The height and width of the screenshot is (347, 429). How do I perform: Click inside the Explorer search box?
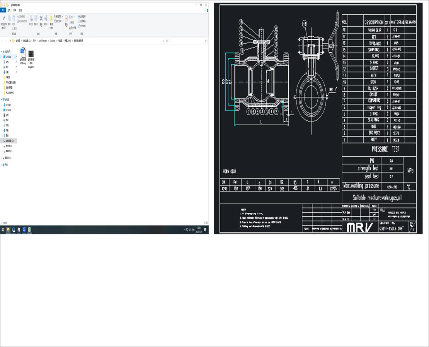pyautogui.click(x=189, y=41)
